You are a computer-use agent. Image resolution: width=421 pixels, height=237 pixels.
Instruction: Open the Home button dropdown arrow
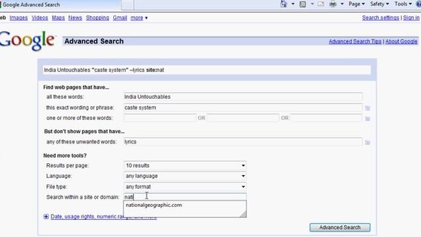tap(293, 4)
